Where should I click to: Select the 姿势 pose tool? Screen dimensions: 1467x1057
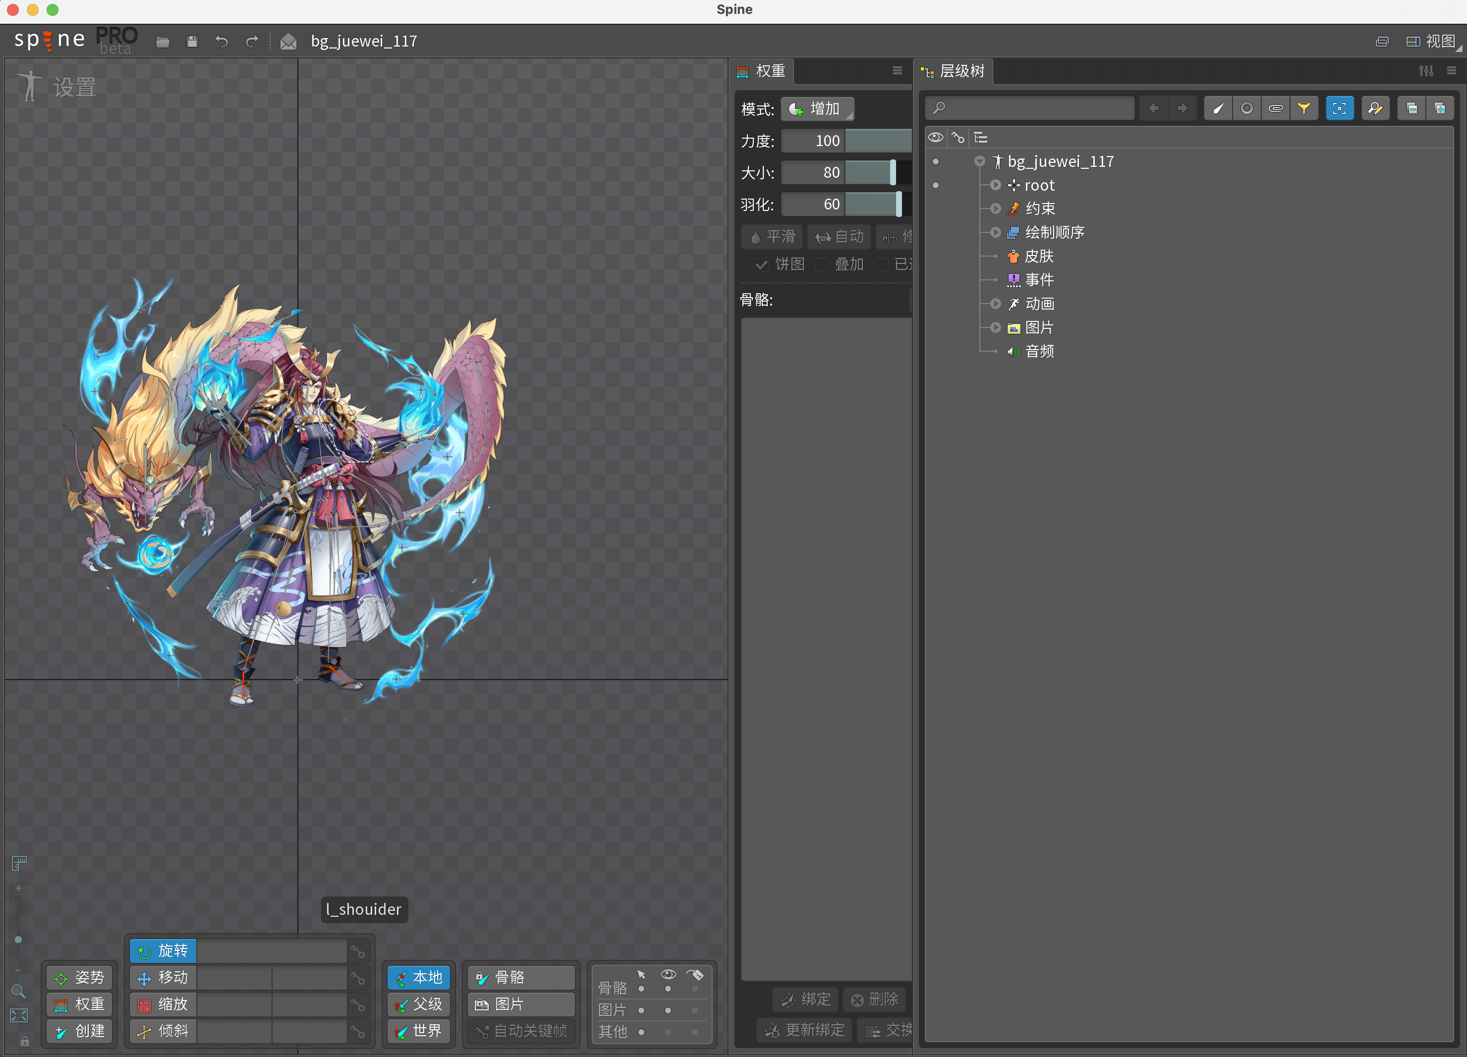80,977
